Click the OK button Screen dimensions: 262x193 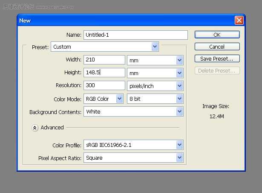217,35
